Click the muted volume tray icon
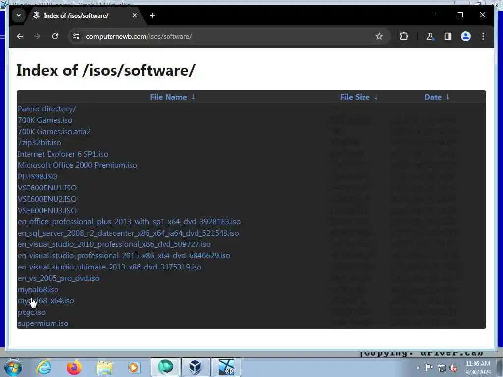Screen dimensions: 503x377 [453, 368]
